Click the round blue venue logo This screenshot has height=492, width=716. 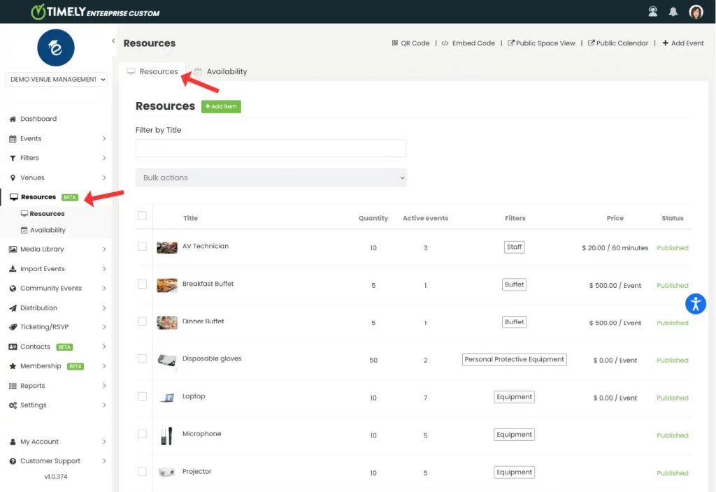[x=56, y=48]
